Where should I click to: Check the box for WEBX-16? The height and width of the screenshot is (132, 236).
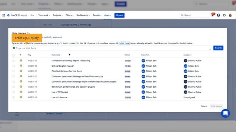point(14,97)
